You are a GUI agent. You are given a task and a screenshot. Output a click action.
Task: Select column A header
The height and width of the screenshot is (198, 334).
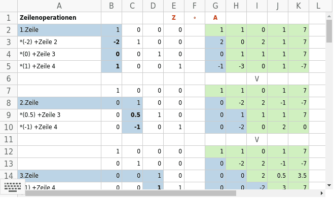(59, 6)
